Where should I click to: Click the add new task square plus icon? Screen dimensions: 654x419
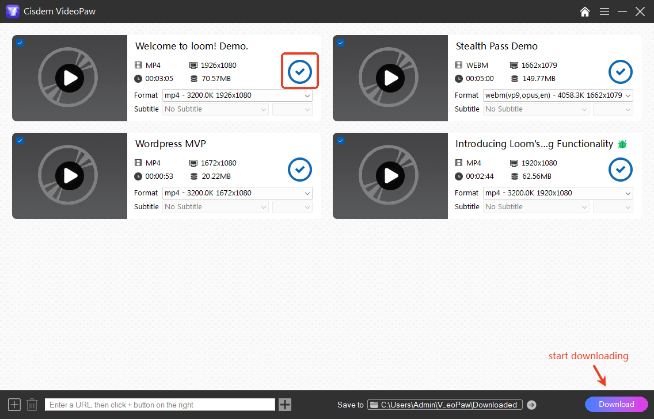click(x=14, y=405)
